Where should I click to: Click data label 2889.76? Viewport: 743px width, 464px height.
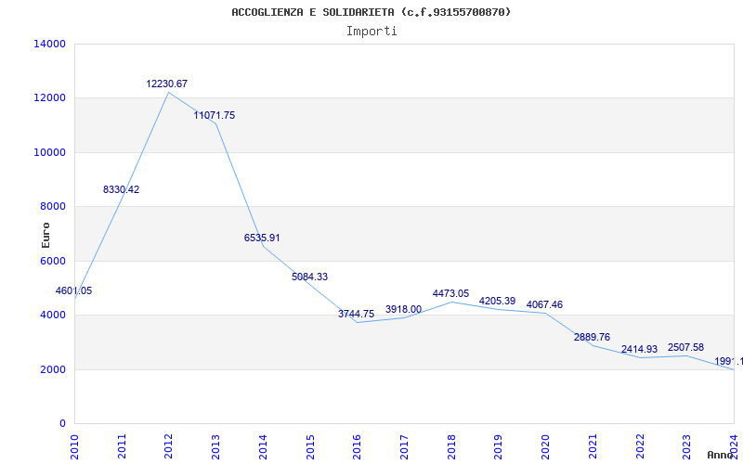coord(593,338)
